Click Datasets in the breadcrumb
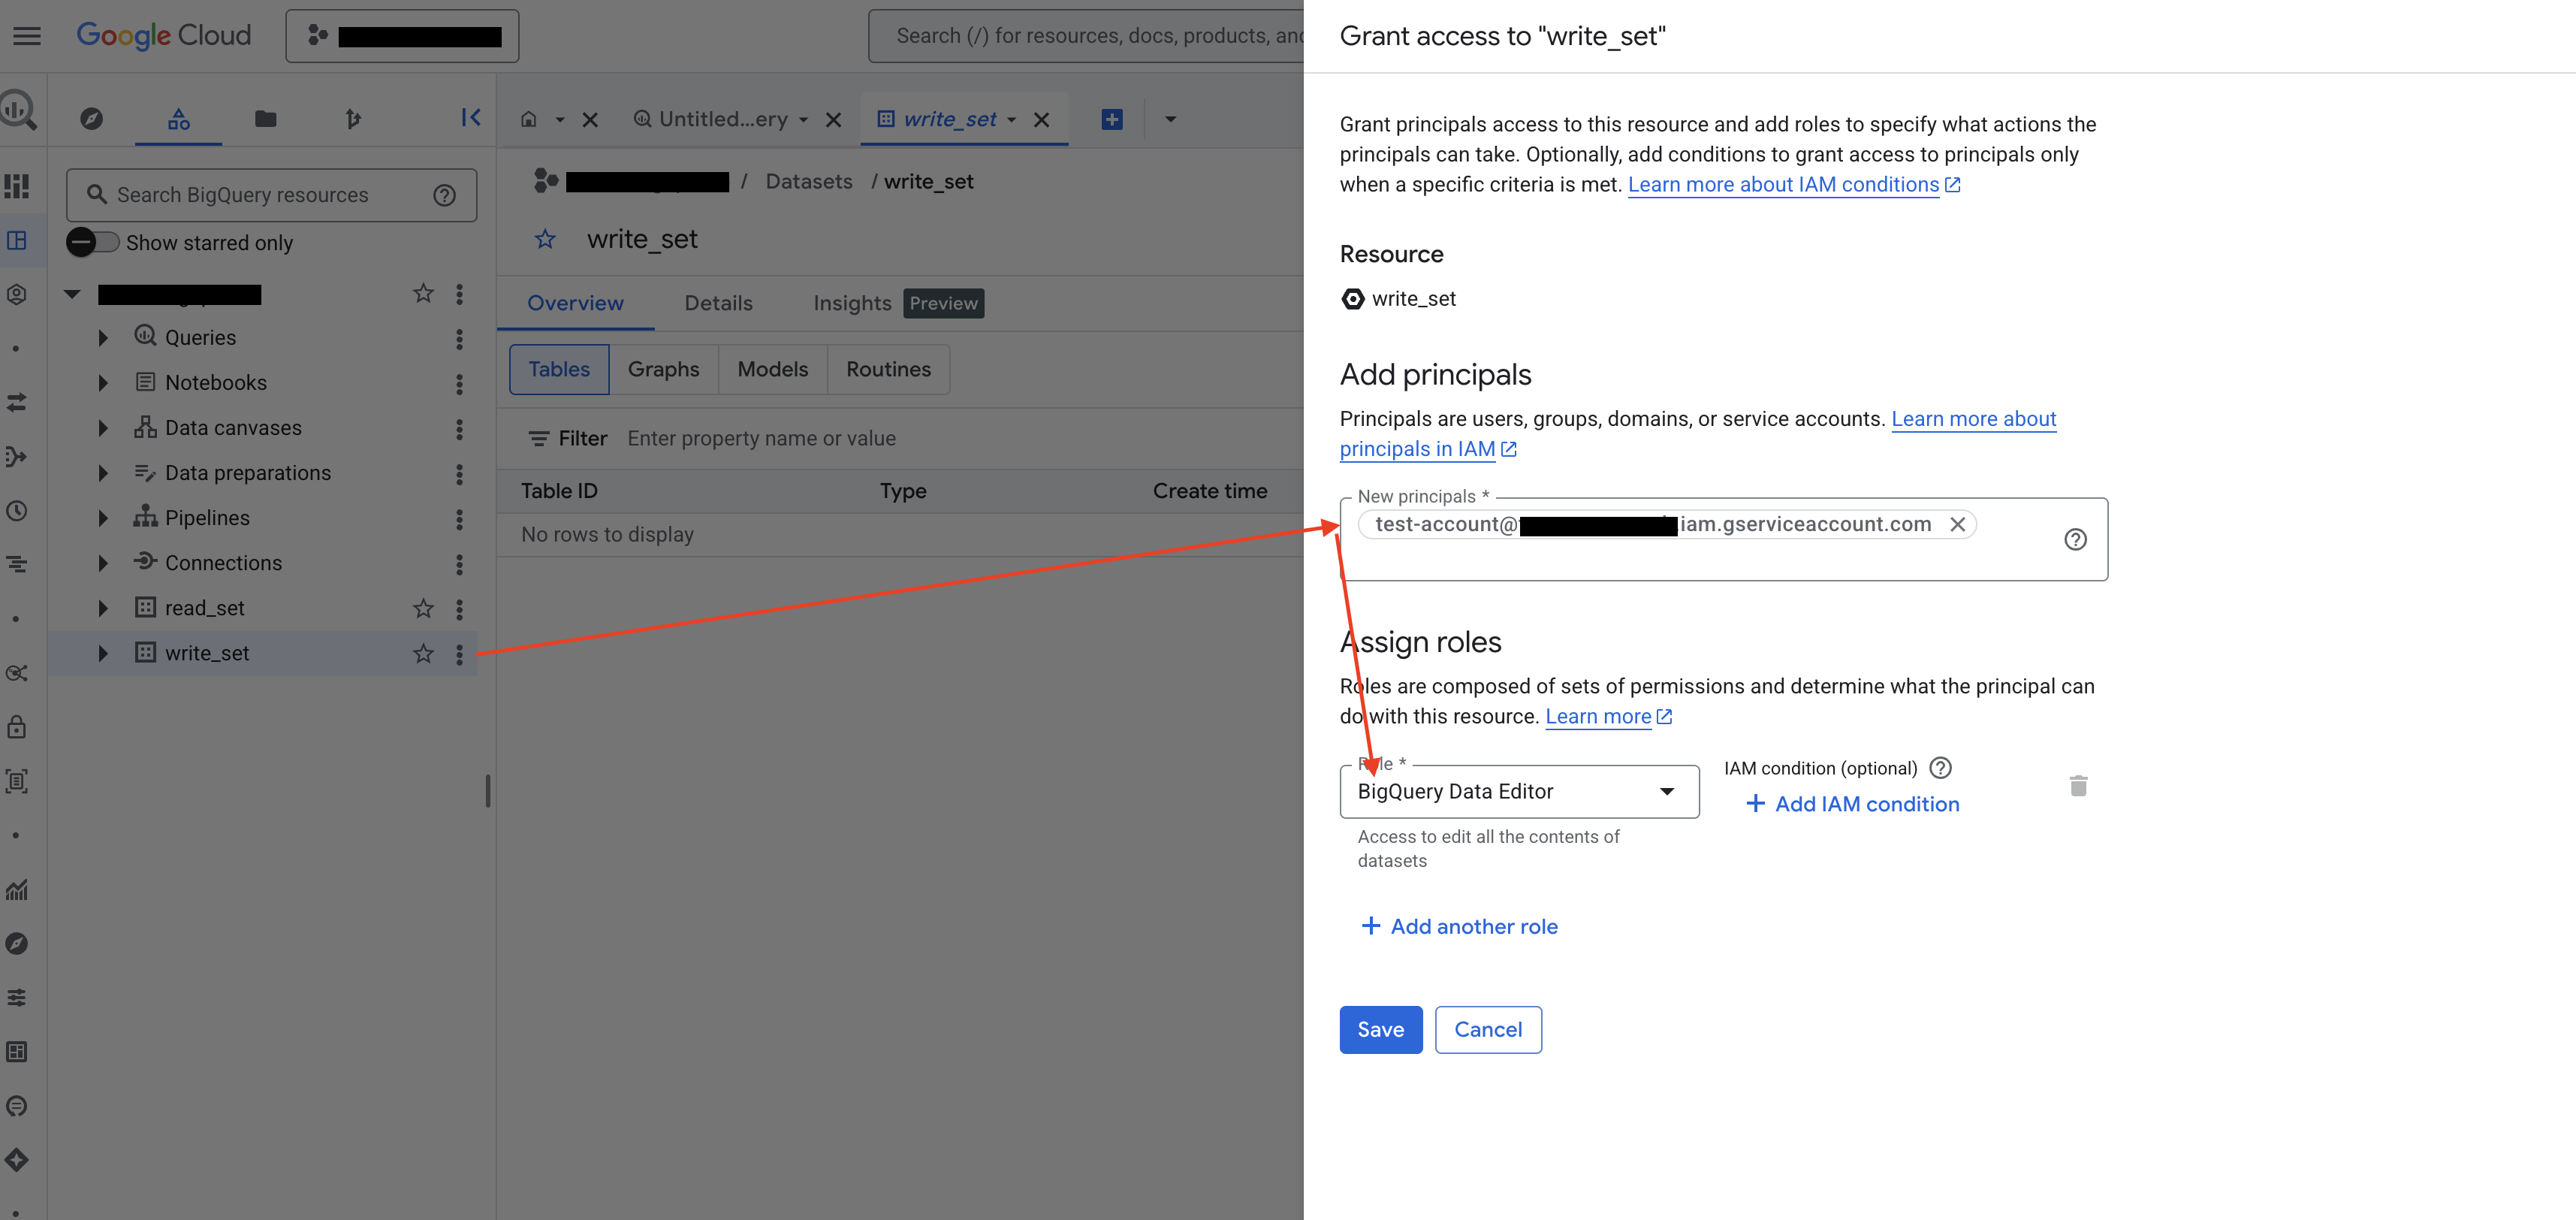 click(809, 181)
